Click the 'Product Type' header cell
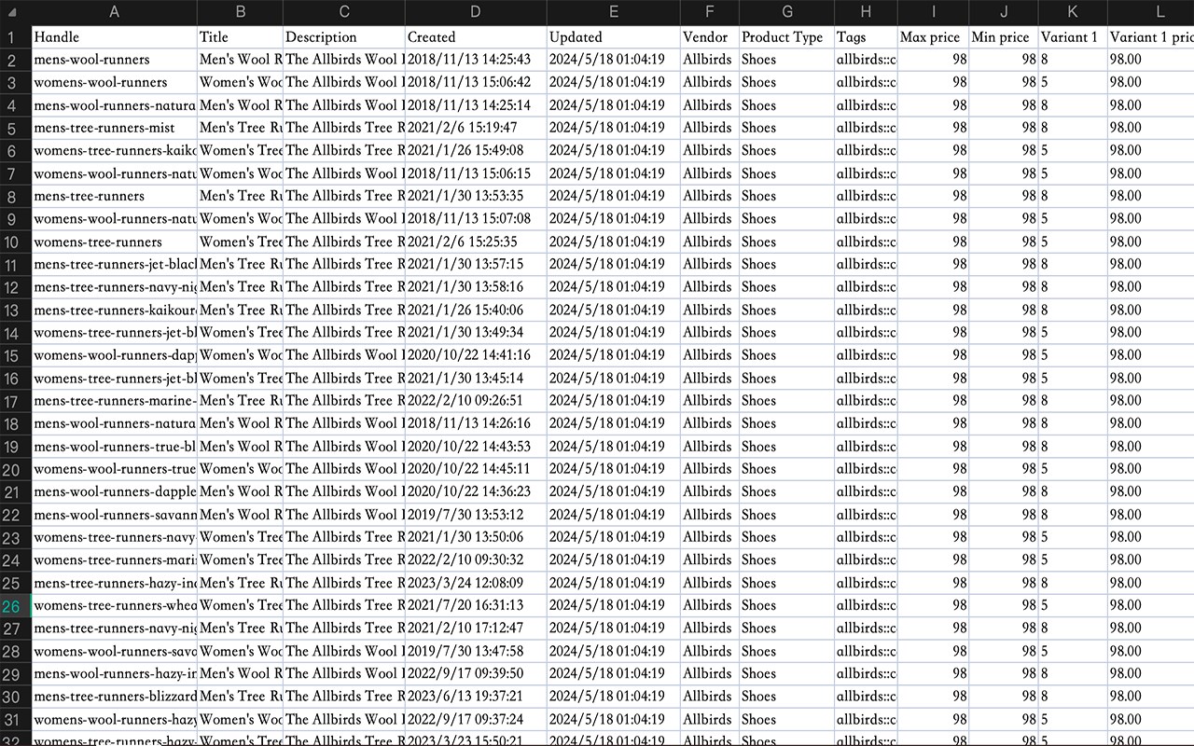 (787, 37)
